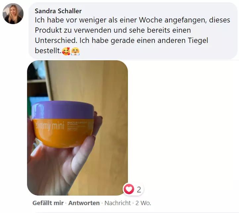
Task: Click the slimmy mini label on the jar
Action: (50, 125)
